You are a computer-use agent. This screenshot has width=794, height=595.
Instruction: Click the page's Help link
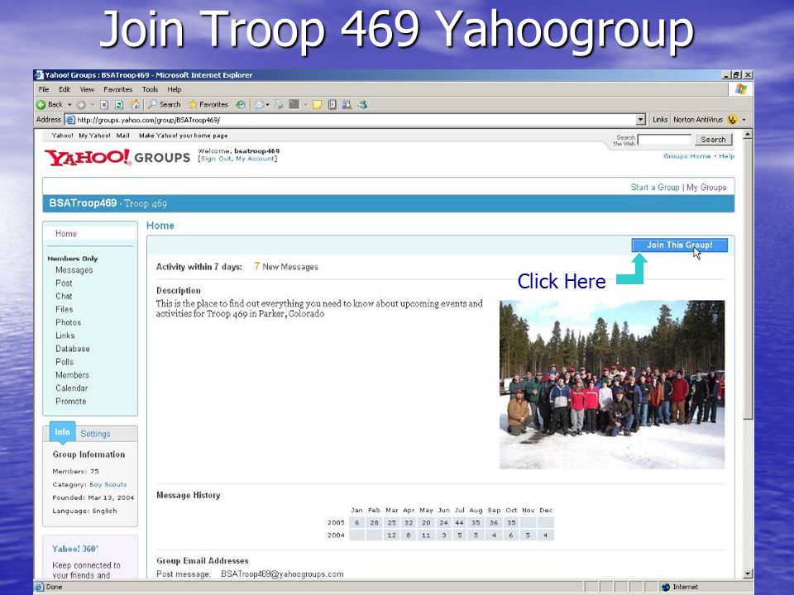point(727,156)
